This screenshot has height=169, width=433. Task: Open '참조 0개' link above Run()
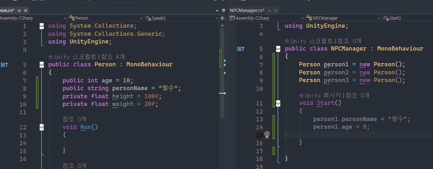(74, 119)
